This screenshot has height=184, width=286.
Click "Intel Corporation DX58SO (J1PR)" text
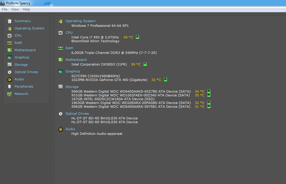(99, 64)
